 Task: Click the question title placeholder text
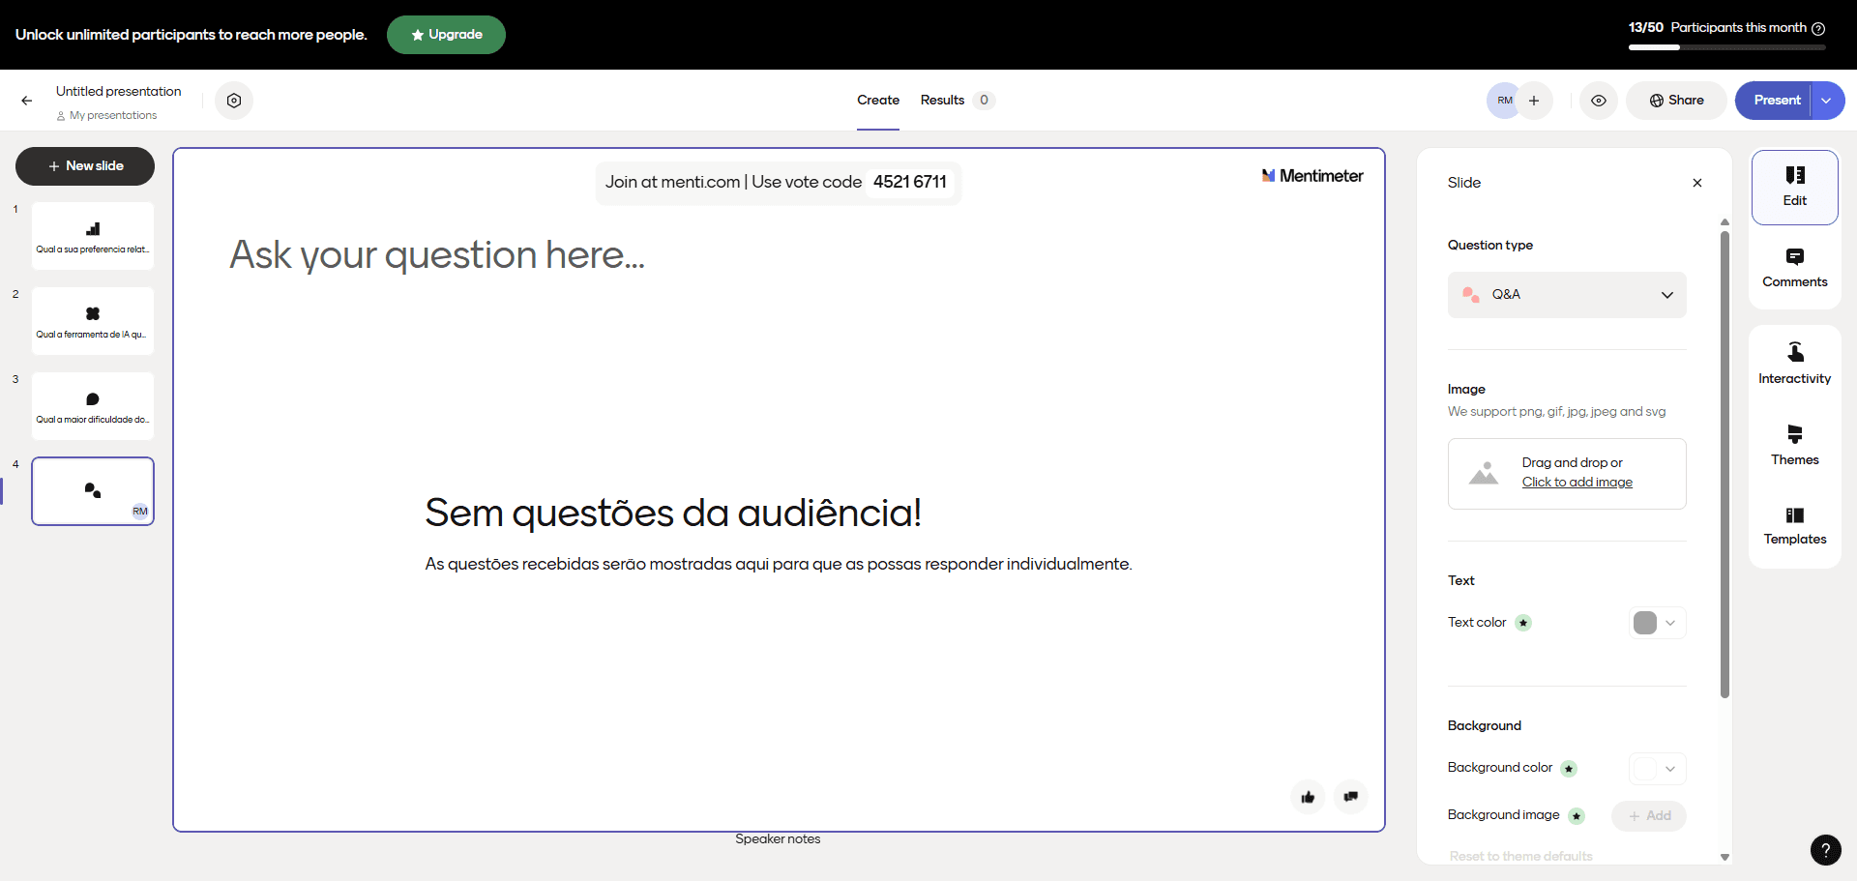point(437,255)
